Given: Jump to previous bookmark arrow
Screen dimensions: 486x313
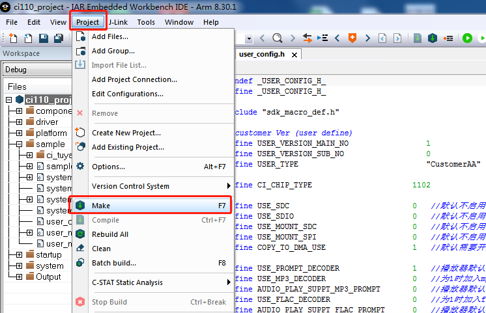Looking at the screenshot, I should coord(337,38).
